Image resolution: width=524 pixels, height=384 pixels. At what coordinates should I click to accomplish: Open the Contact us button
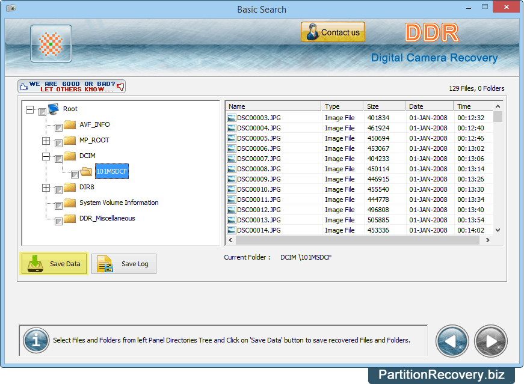tap(333, 32)
